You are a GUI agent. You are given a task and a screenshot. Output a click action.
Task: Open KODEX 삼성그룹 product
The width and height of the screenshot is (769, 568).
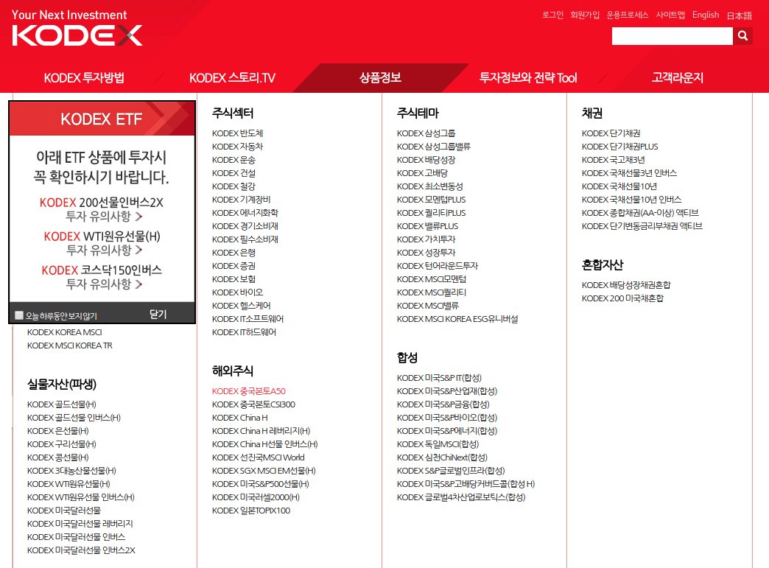(426, 133)
